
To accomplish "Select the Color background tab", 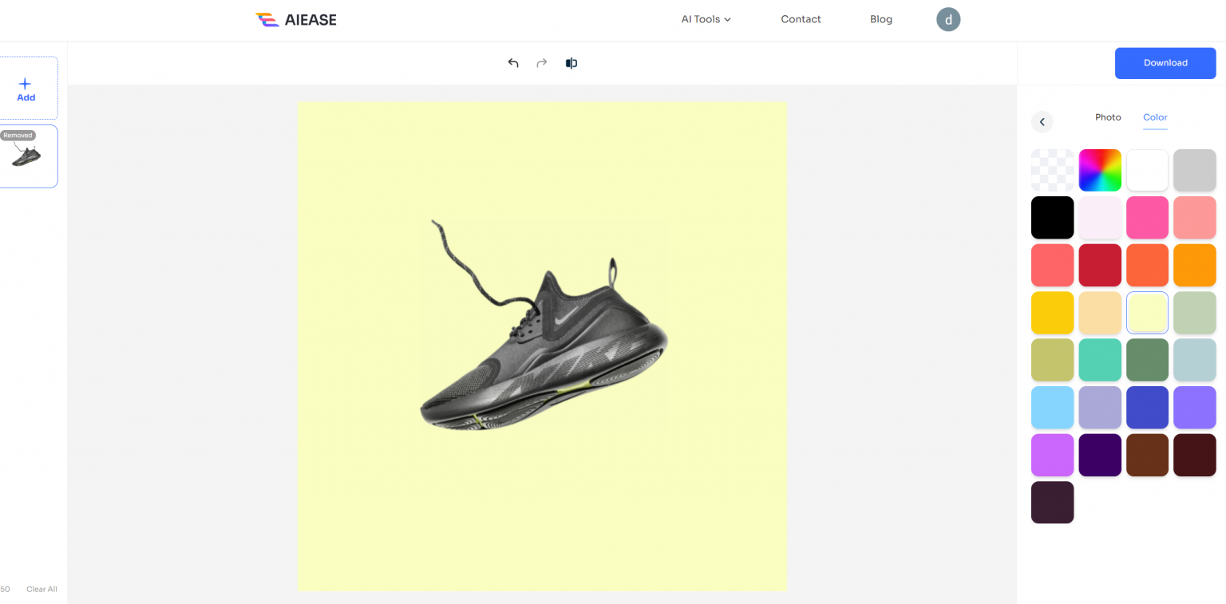I will coord(1155,116).
